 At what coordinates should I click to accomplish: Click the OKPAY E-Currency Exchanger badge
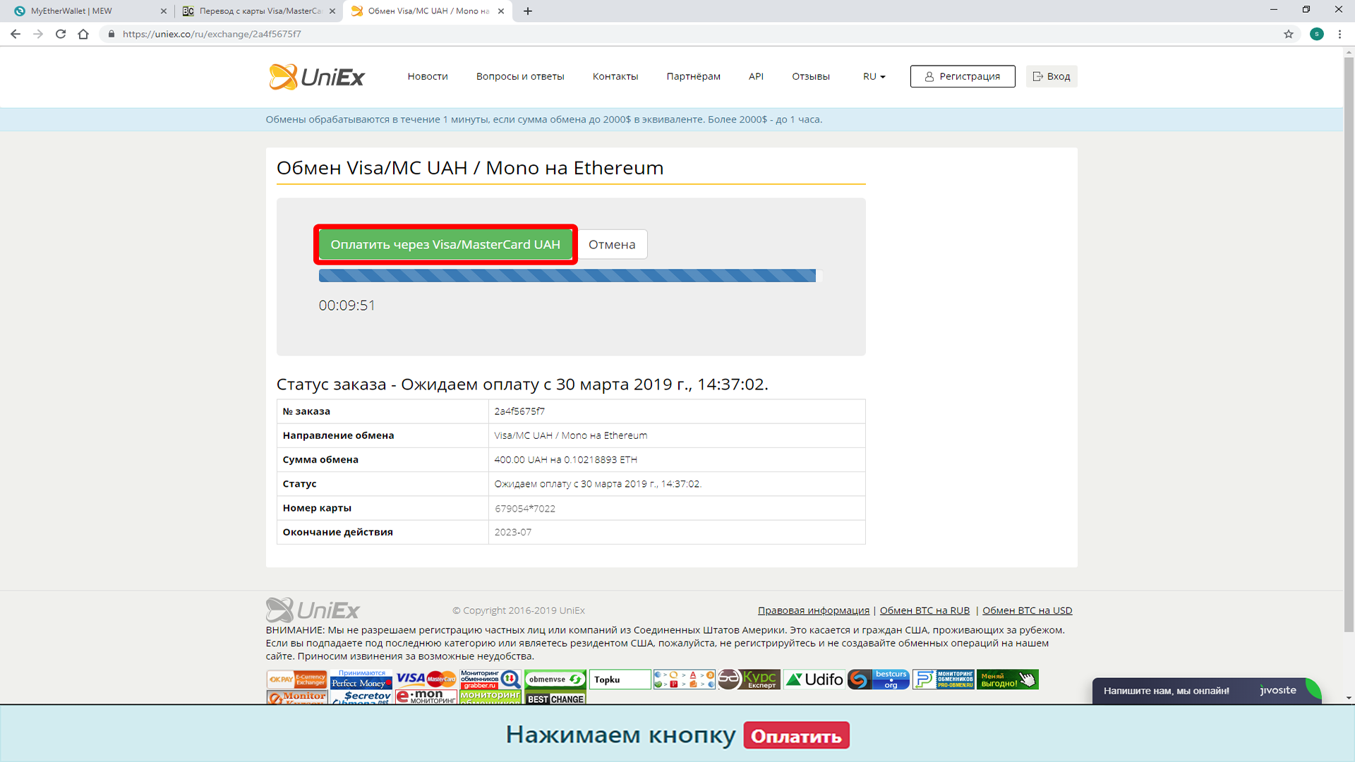point(296,679)
